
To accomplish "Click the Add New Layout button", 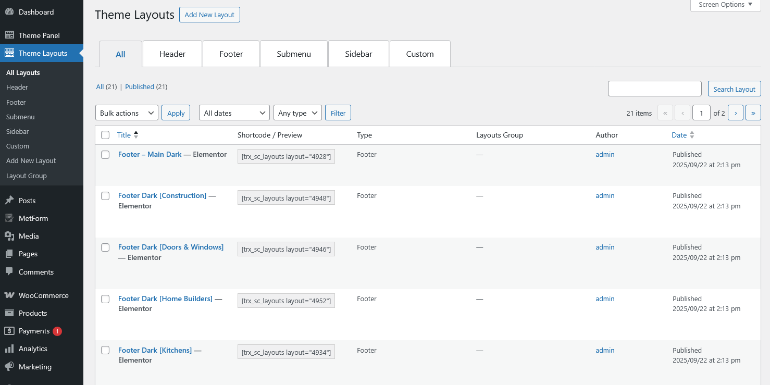I will pos(209,15).
